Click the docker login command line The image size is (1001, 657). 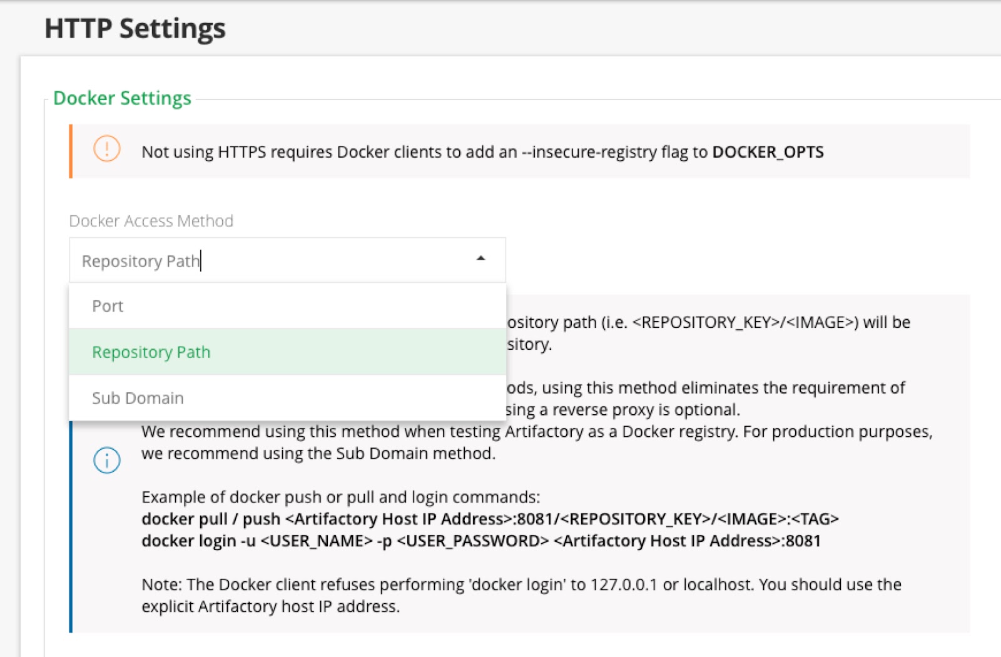pos(480,541)
